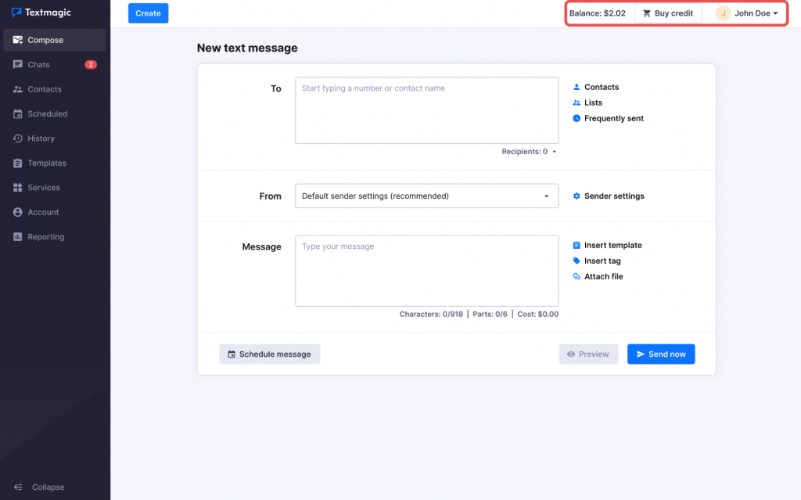Click the Attach file paperclip icon

[x=577, y=277]
